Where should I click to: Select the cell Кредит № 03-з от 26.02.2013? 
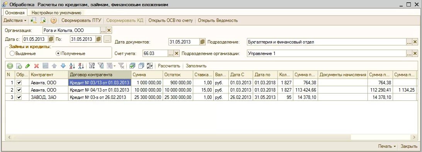tap(100, 97)
